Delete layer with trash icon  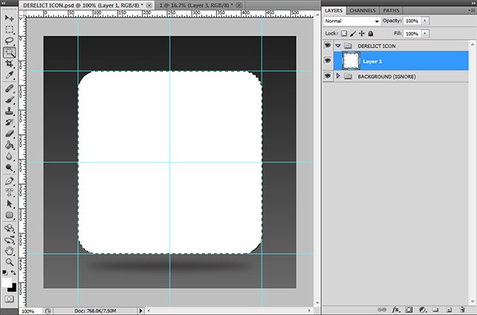point(462,309)
